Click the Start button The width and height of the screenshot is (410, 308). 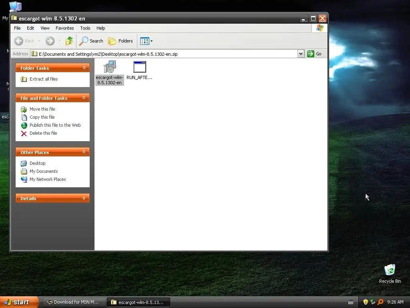point(19,302)
